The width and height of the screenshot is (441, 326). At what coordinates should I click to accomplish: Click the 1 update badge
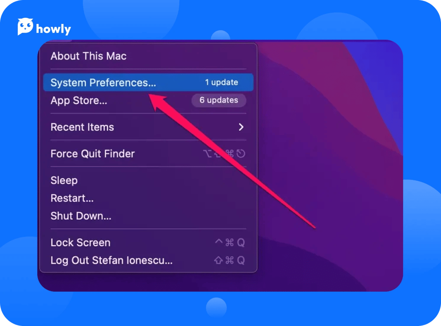click(x=222, y=82)
